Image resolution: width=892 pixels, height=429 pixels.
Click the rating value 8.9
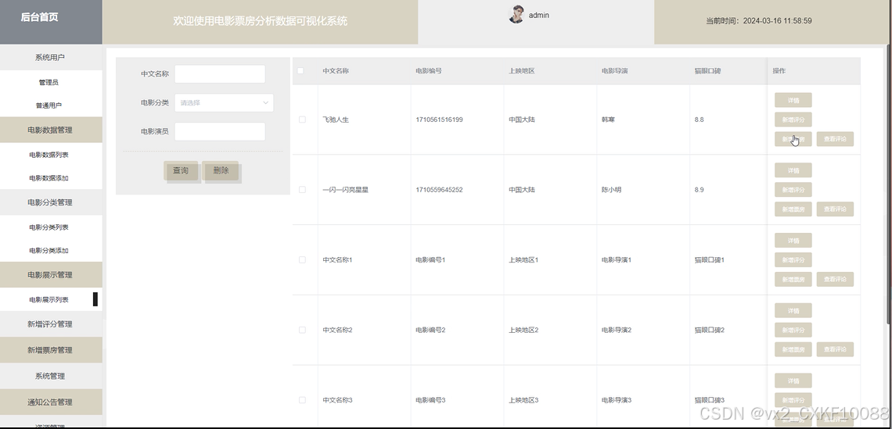[x=700, y=190]
